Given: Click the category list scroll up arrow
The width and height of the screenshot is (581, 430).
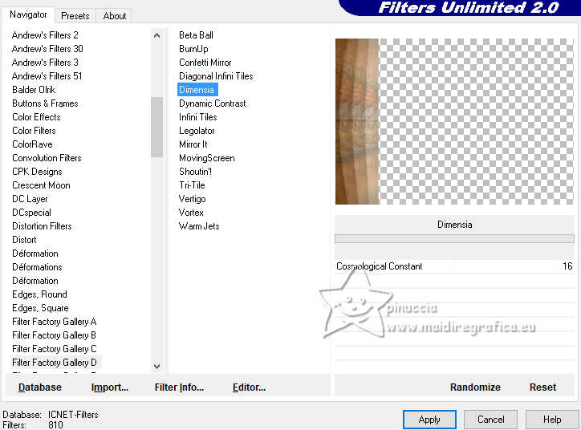Looking at the screenshot, I should pyautogui.click(x=156, y=35).
